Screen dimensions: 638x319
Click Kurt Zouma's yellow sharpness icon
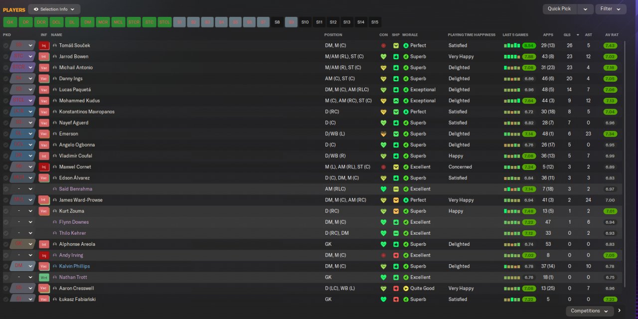(396, 211)
